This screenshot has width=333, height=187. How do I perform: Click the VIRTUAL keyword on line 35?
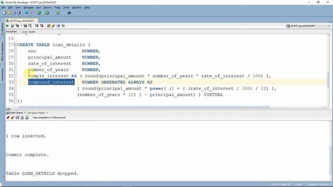[x=213, y=95]
